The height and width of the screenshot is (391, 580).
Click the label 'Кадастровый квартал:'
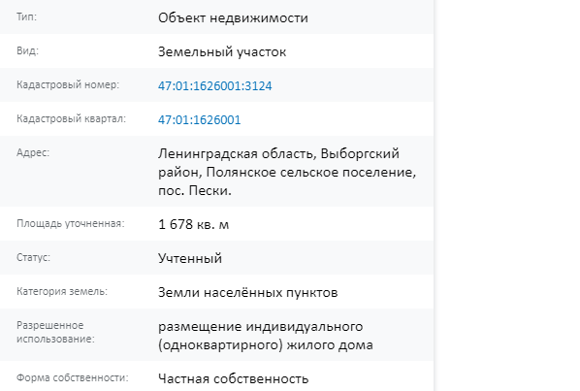pyautogui.click(x=71, y=118)
